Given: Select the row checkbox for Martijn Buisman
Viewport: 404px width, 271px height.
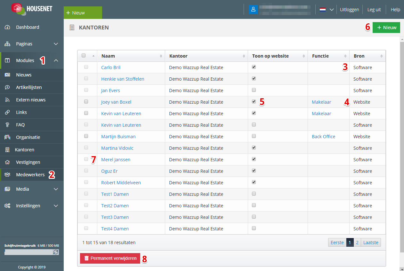Looking at the screenshot, I should coord(86,136).
